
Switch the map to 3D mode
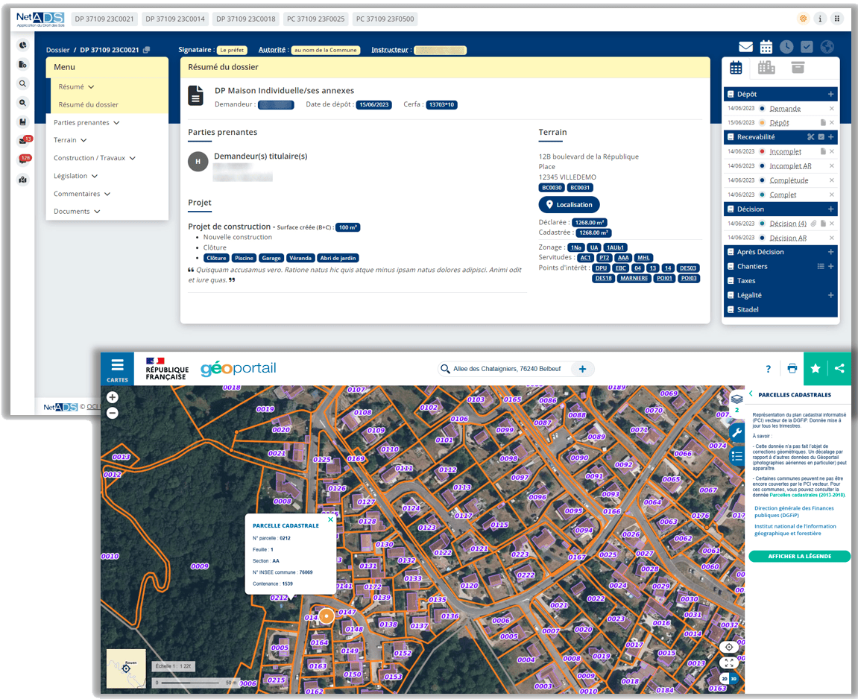(734, 679)
